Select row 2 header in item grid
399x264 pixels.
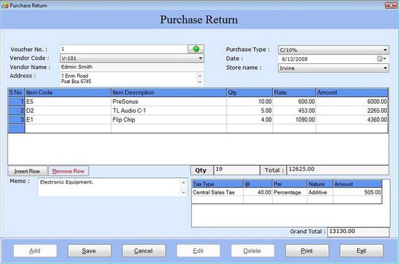tap(17, 111)
